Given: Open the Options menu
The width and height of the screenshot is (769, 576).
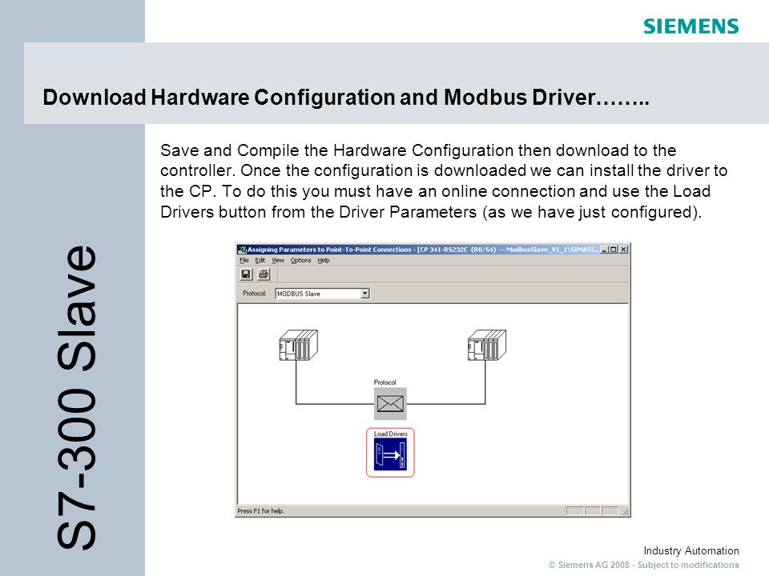Looking at the screenshot, I should click(x=300, y=261).
